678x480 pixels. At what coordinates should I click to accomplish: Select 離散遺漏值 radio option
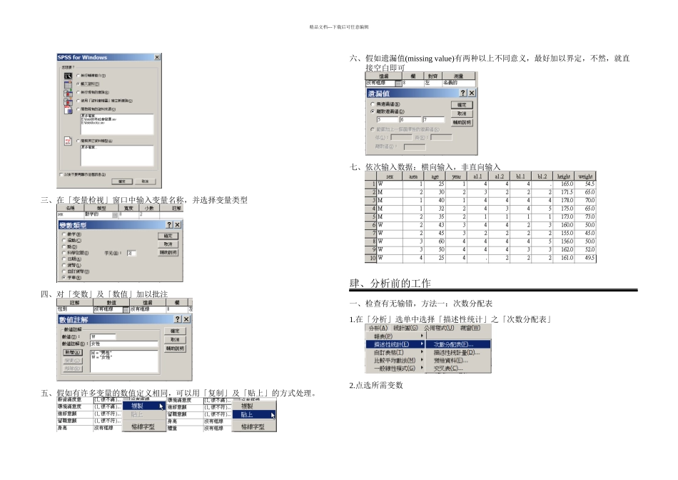373,111
